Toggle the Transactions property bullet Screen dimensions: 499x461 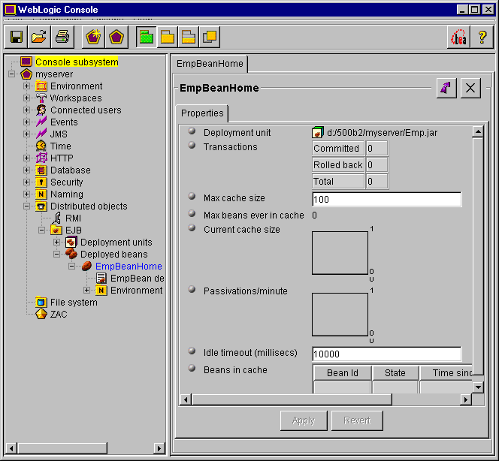(x=192, y=146)
